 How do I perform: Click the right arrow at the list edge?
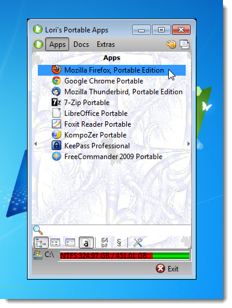click(188, 143)
